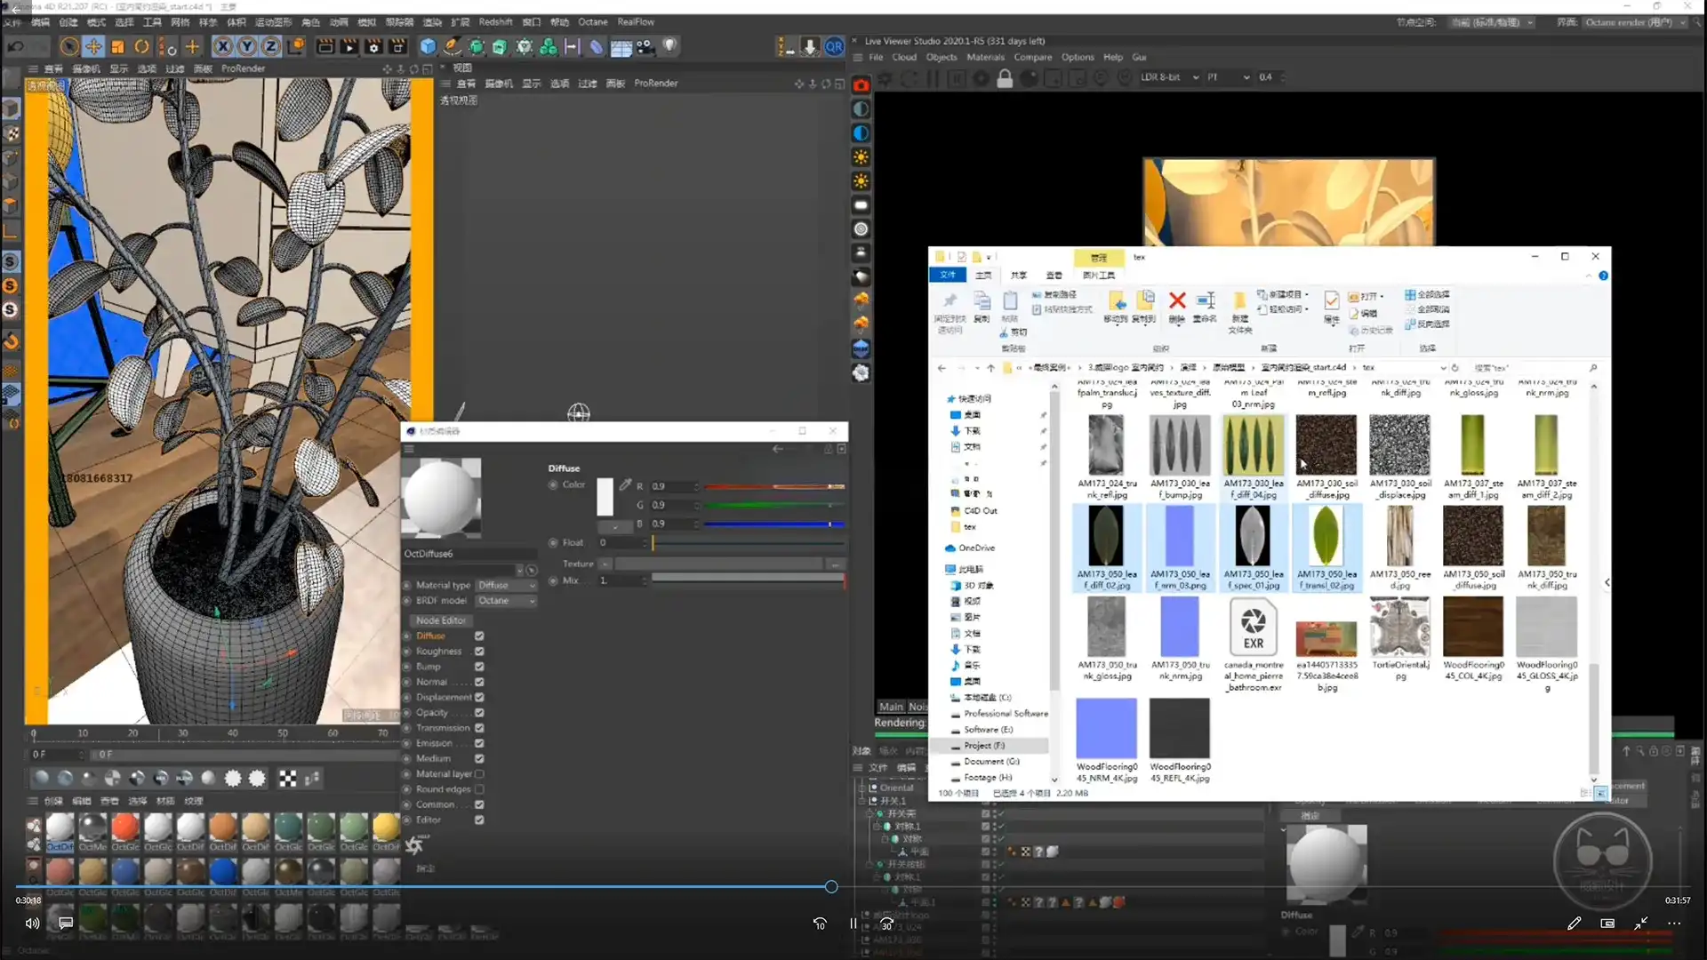Screen dimensions: 1707x960
Task: Click the white Diffuse color swatch
Action: point(605,497)
